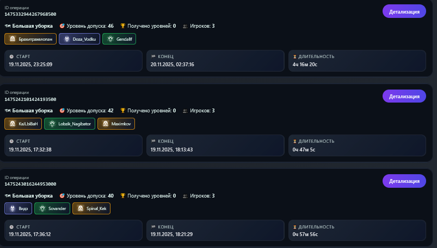Click the avatar icon on Doza_Vodku chip
The width and height of the screenshot is (437, 248).
tap(67, 39)
